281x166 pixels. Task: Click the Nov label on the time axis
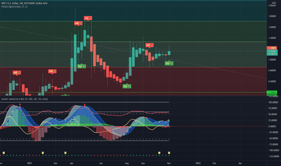169,163
